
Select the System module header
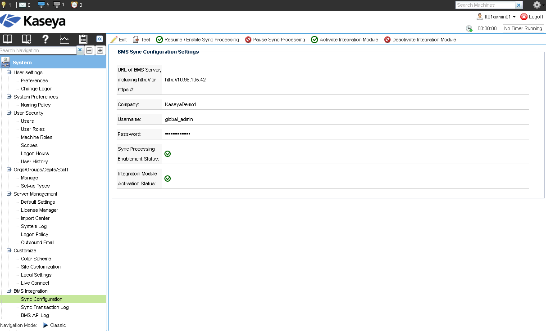coord(53,63)
